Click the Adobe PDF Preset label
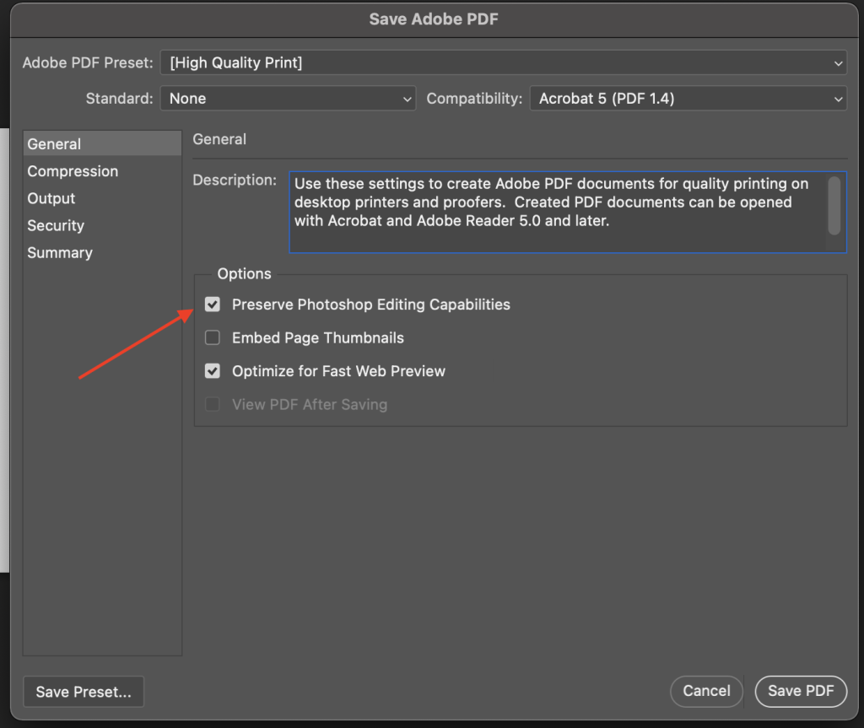This screenshot has width=864, height=728. coord(88,62)
